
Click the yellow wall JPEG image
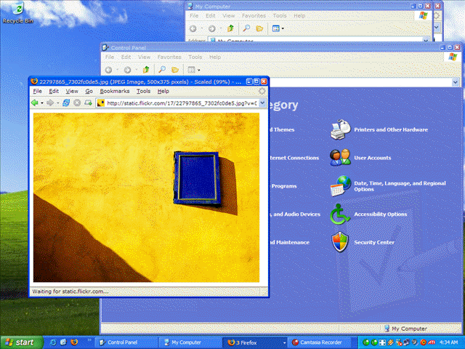[146, 197]
